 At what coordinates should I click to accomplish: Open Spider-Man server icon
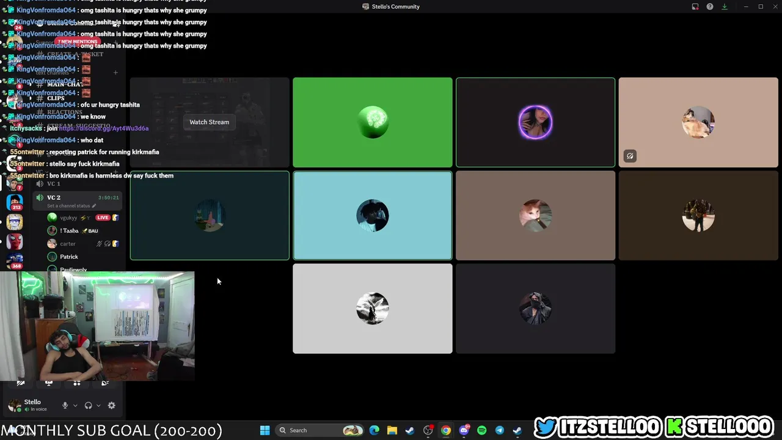point(15,241)
